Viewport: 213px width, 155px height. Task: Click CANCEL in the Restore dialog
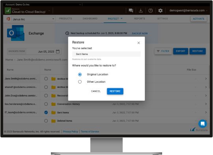point(96,91)
